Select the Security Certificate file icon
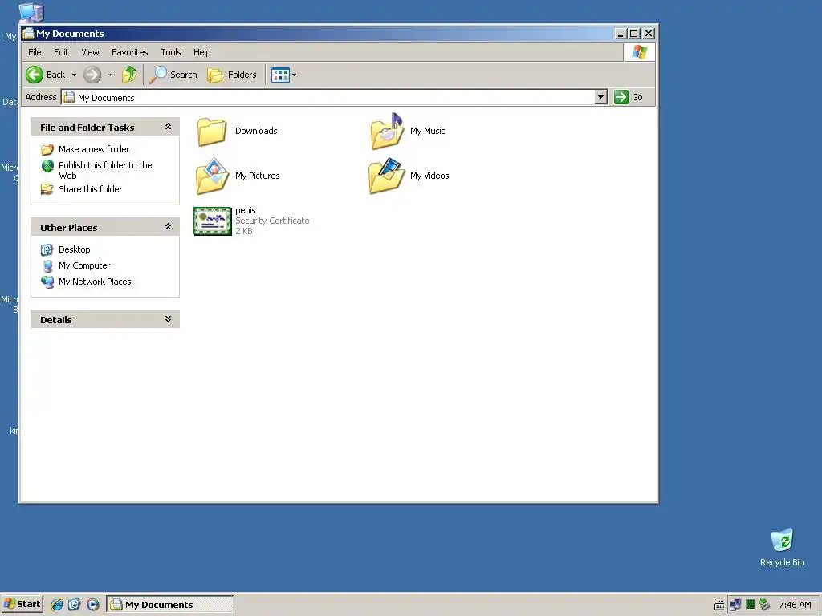 (212, 221)
